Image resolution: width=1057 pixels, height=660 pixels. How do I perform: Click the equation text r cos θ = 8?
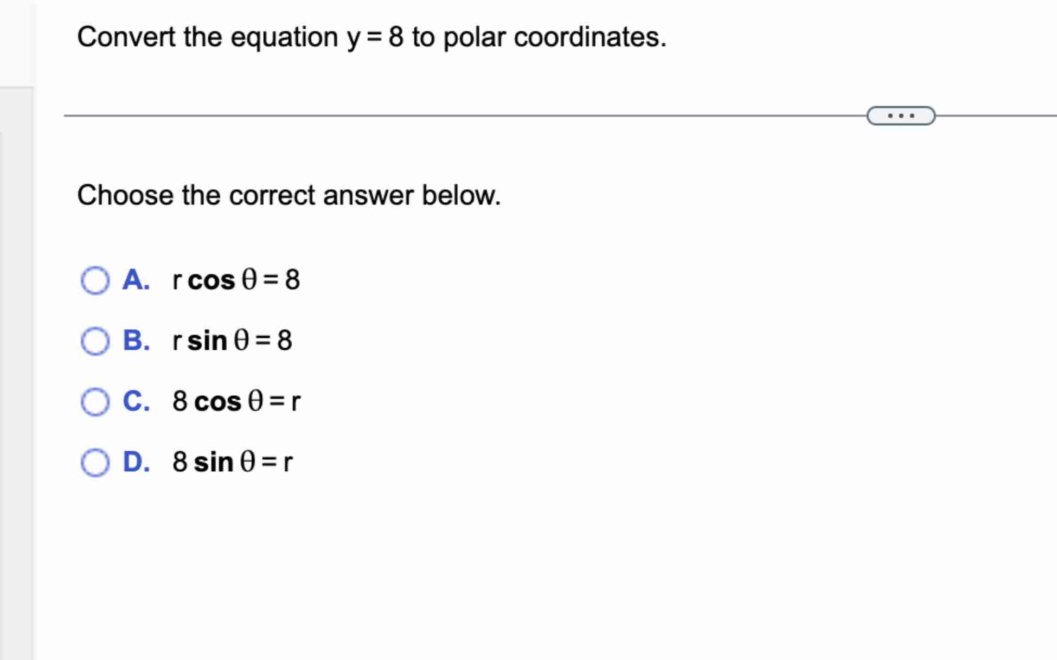(236, 280)
